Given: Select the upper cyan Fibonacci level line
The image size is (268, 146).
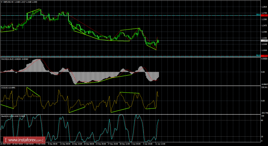Looking at the screenshot, I should coord(130,15).
